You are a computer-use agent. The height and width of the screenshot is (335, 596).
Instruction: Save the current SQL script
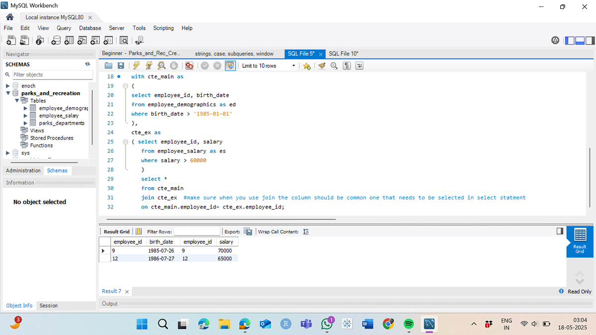click(121, 65)
